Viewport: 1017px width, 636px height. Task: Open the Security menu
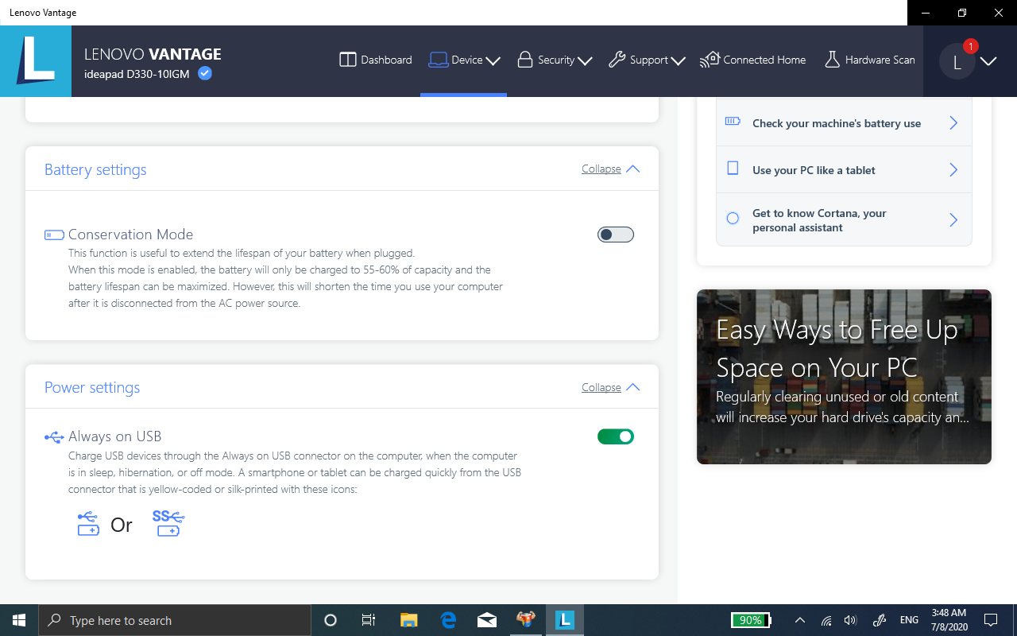point(555,60)
